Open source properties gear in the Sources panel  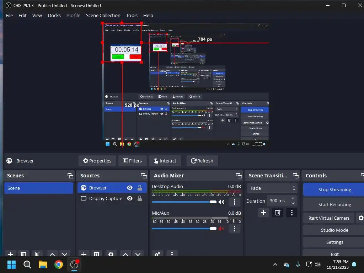coord(111,254)
